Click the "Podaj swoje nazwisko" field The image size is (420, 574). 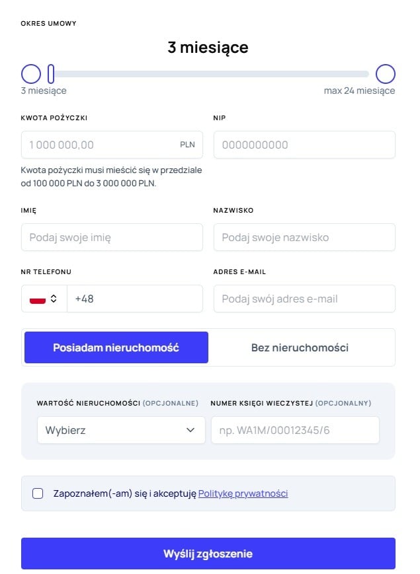(x=304, y=236)
